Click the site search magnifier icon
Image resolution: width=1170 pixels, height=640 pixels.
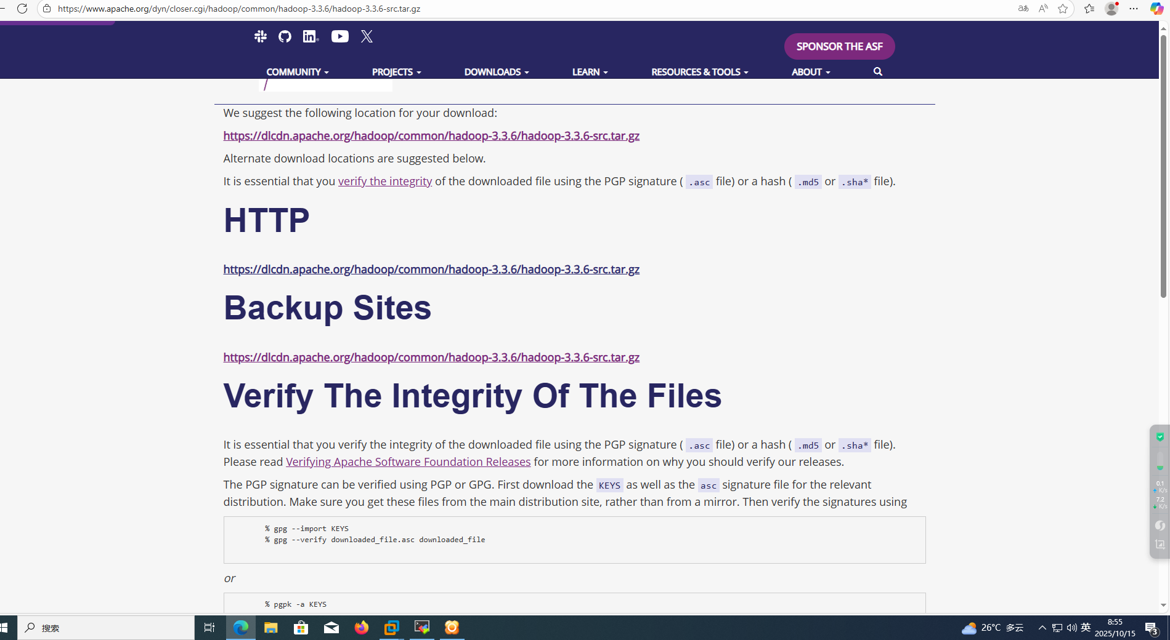click(x=878, y=72)
